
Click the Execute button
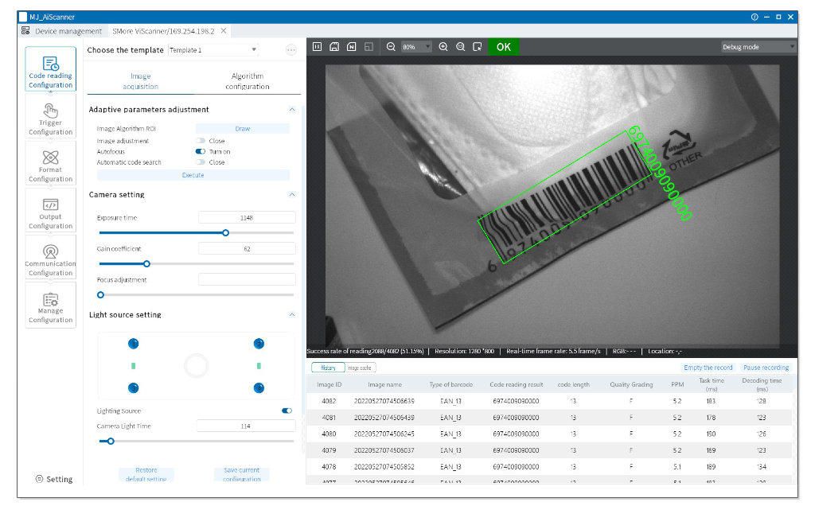coord(193,175)
